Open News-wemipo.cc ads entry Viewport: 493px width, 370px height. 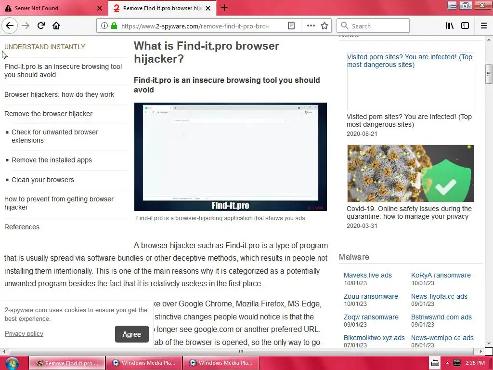(x=442, y=338)
